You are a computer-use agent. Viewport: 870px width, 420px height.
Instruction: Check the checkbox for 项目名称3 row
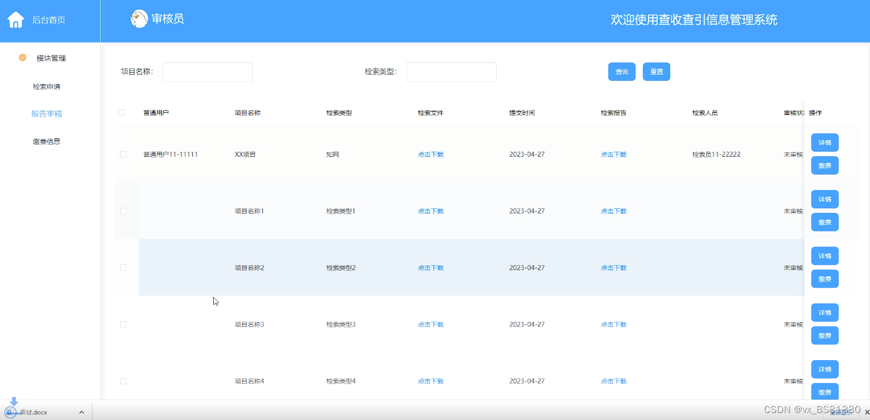[x=123, y=324]
